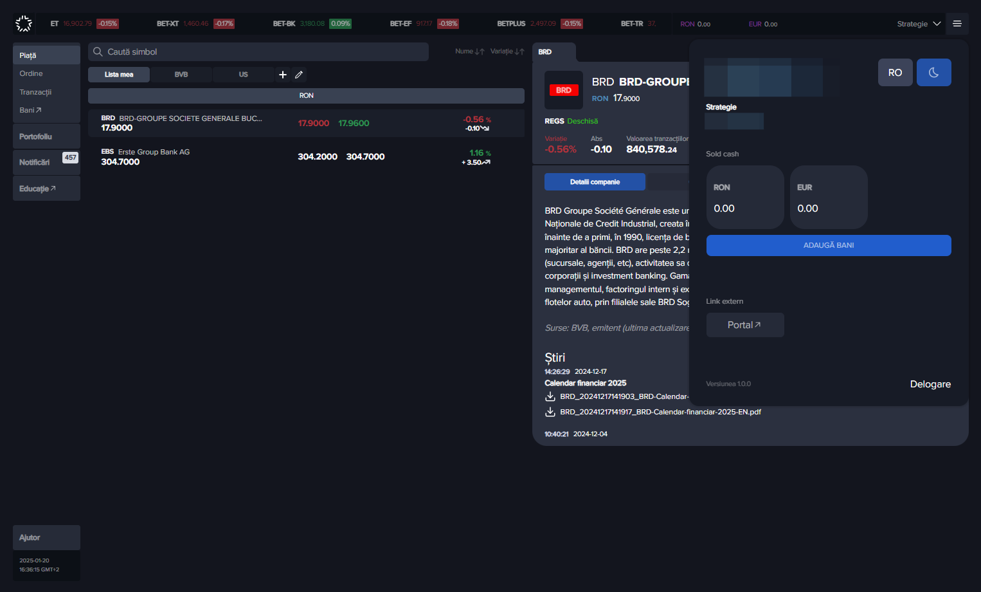Select the Erste Group Bank AG row
The height and width of the screenshot is (592, 981).
click(x=306, y=156)
